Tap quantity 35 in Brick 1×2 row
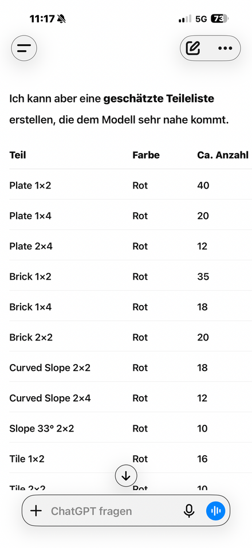This screenshot has height=548, width=252. pos(203,277)
